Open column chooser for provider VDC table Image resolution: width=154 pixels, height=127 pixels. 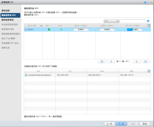(149, 25)
